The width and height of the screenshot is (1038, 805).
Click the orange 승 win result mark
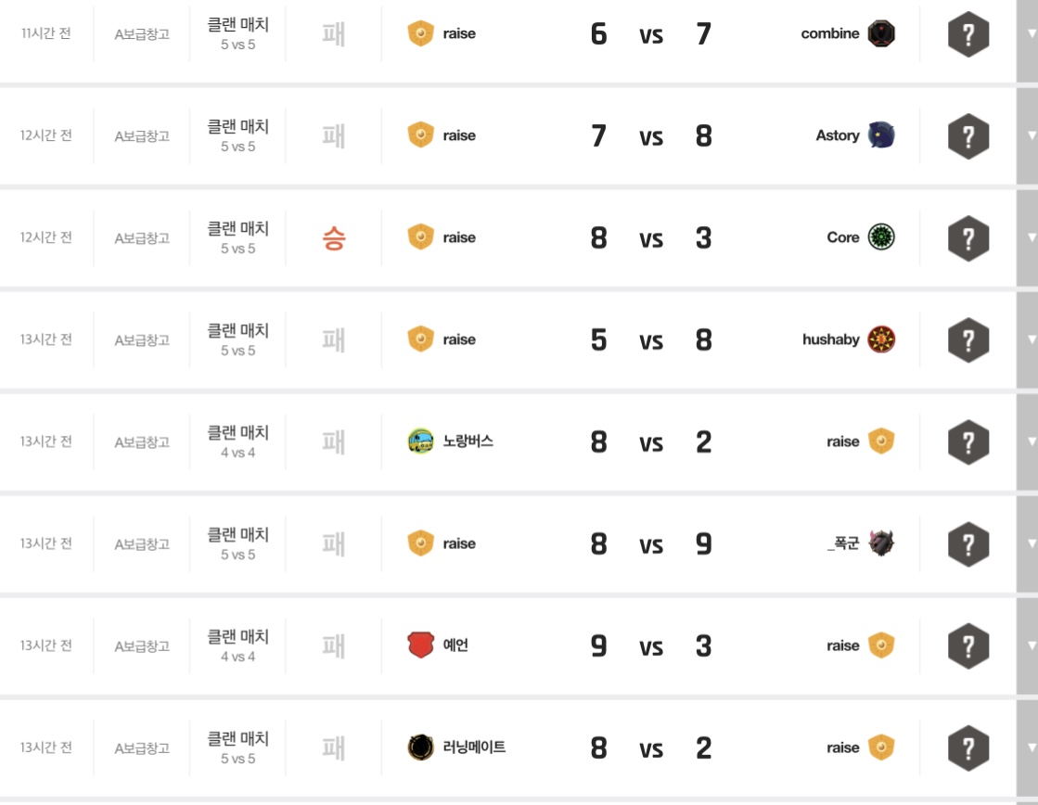pos(333,238)
